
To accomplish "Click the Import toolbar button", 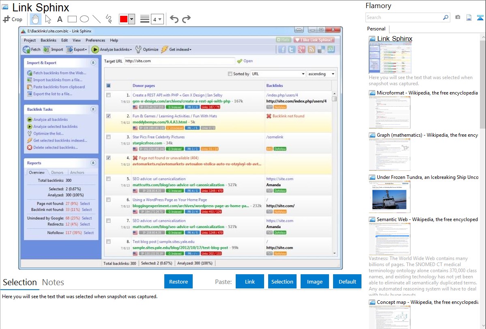I will pos(53,49).
